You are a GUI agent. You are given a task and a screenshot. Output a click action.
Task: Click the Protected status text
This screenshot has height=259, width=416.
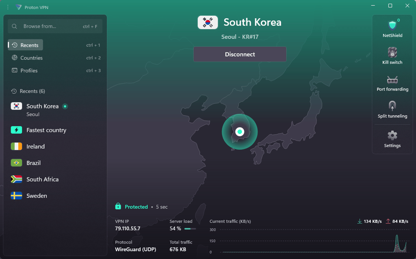pyautogui.click(x=136, y=207)
